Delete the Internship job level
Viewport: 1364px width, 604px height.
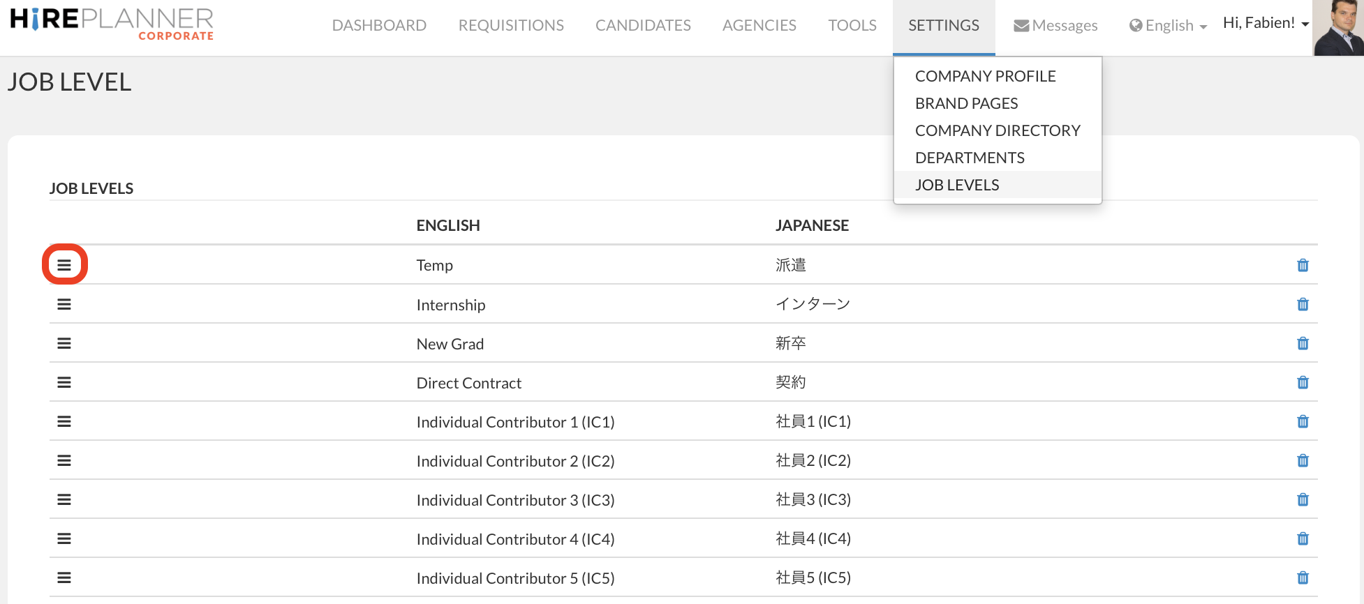click(x=1303, y=304)
